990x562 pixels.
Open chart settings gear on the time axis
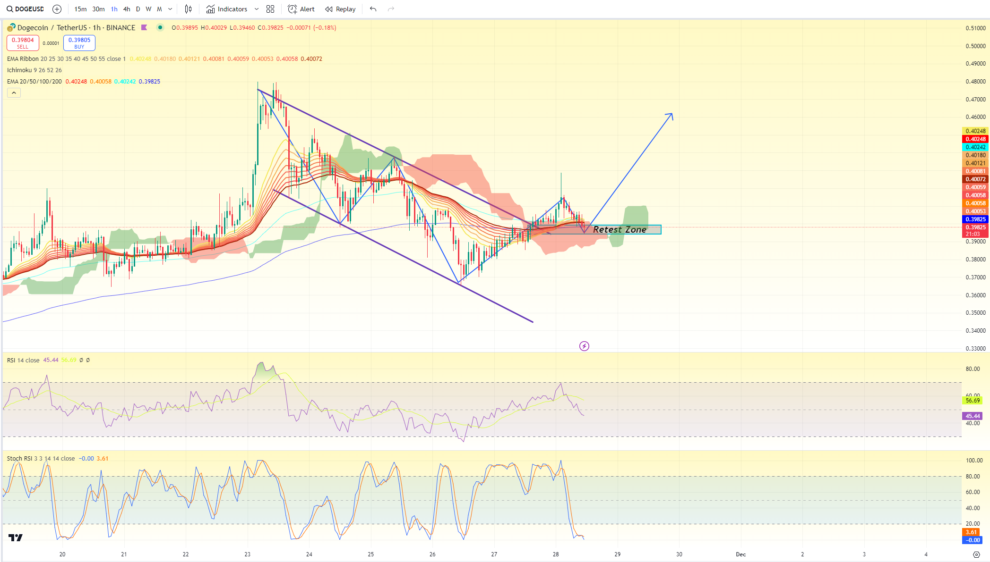coord(976,554)
